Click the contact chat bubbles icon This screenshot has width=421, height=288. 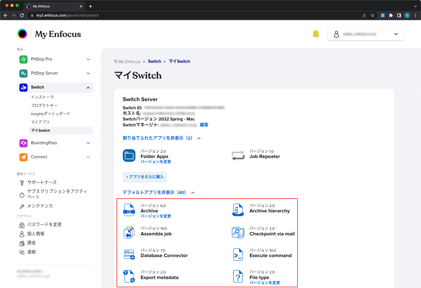(x=22, y=252)
